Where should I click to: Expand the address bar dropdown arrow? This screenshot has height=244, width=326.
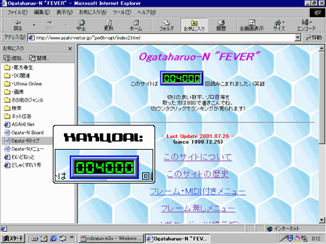click(x=298, y=38)
